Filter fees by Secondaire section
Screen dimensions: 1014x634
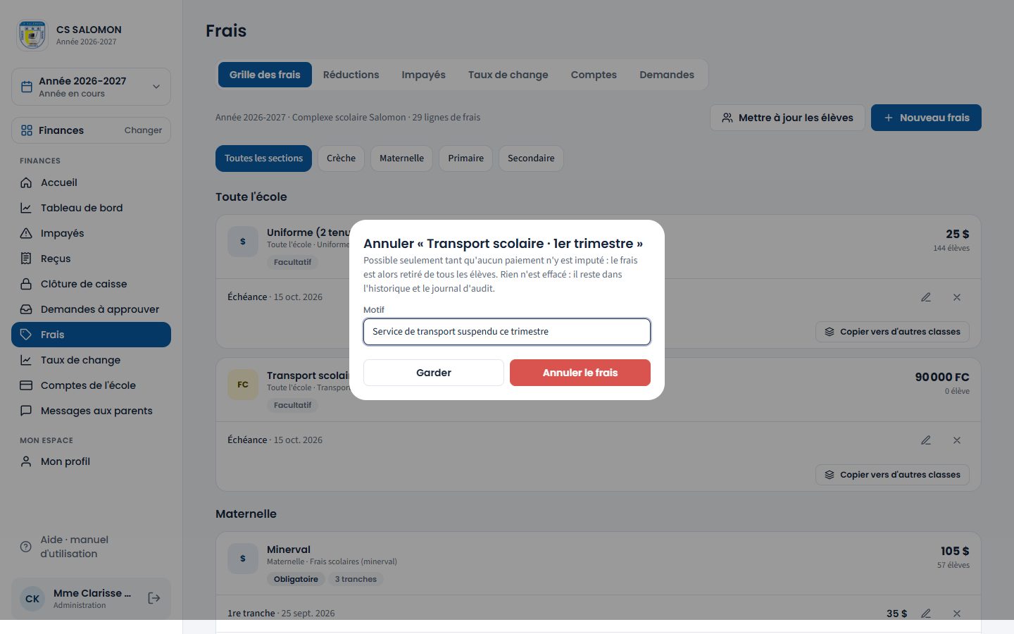pyautogui.click(x=531, y=158)
